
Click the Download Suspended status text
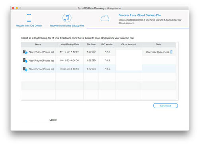[158, 52]
